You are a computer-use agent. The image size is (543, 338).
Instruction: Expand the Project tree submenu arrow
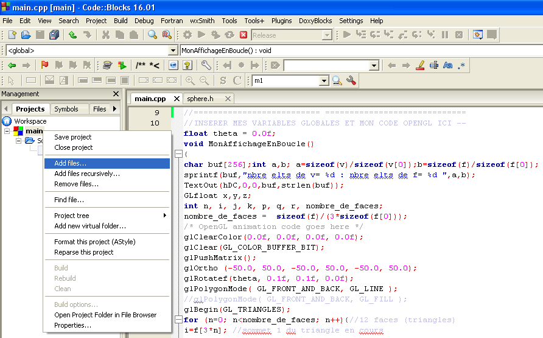pyautogui.click(x=165, y=216)
